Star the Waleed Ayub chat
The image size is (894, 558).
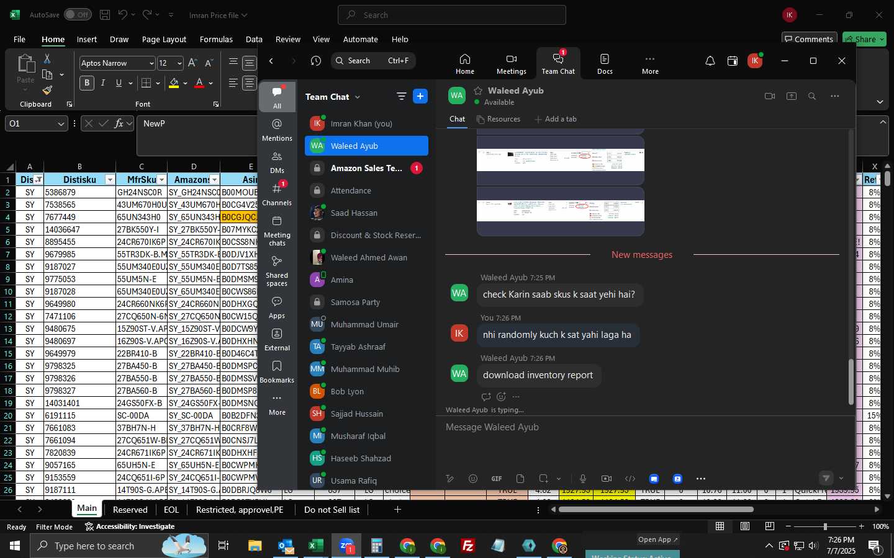tap(478, 91)
